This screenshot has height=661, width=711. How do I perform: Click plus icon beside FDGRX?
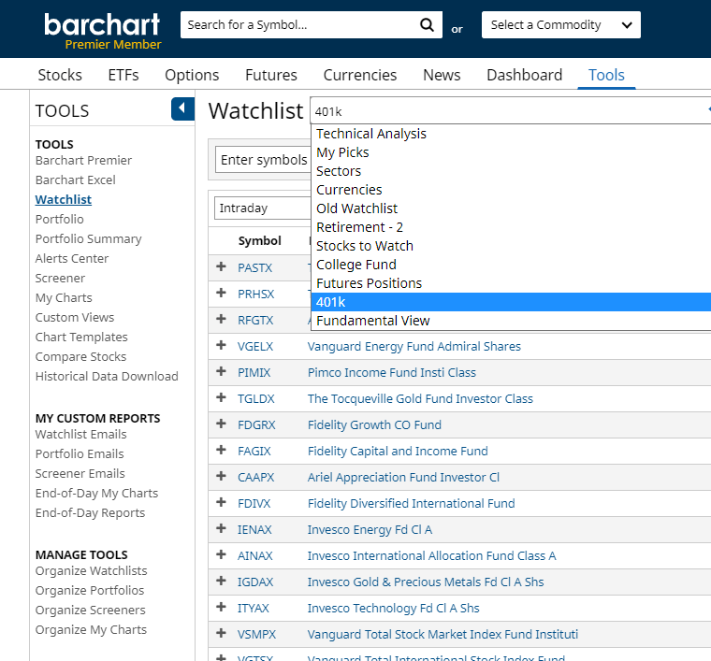(222, 424)
